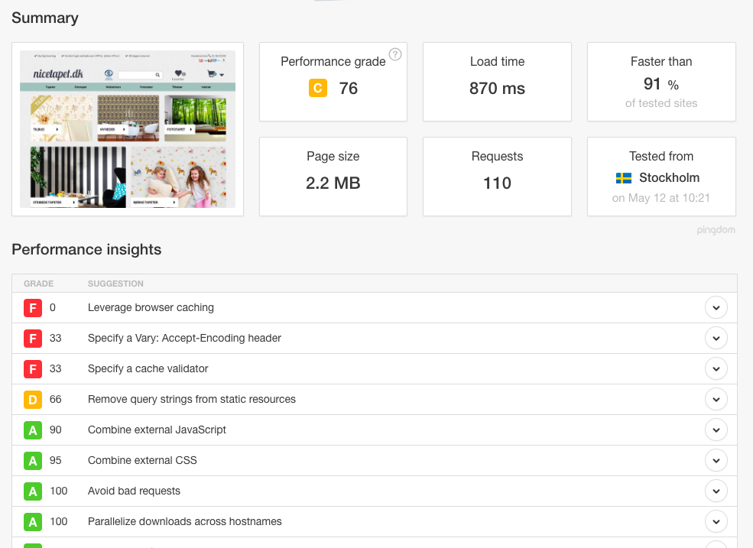Click the Specify a Vary: Accept-Encoding header suggestion
This screenshot has height=548, width=753.
point(184,339)
